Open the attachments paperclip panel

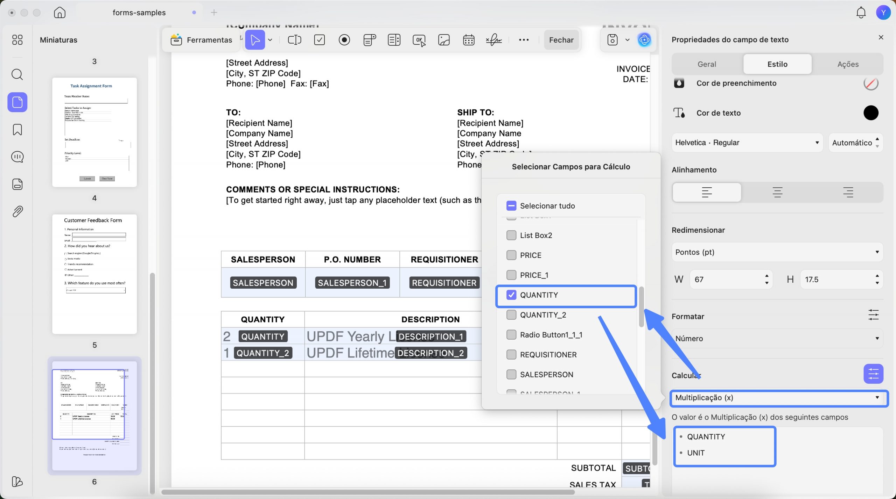point(17,211)
